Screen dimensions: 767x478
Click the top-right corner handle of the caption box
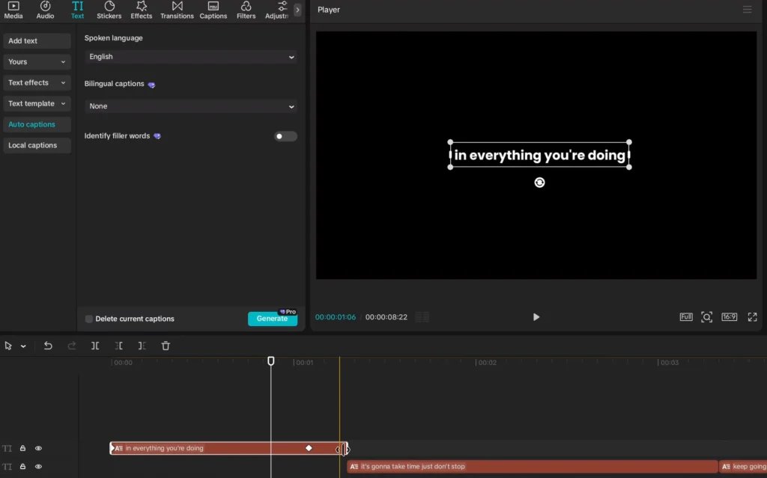(629, 142)
